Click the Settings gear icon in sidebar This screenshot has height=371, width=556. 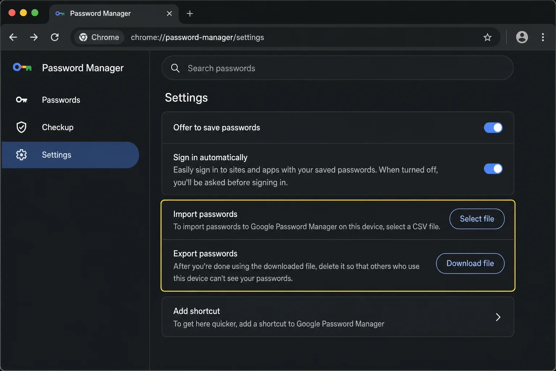point(21,155)
